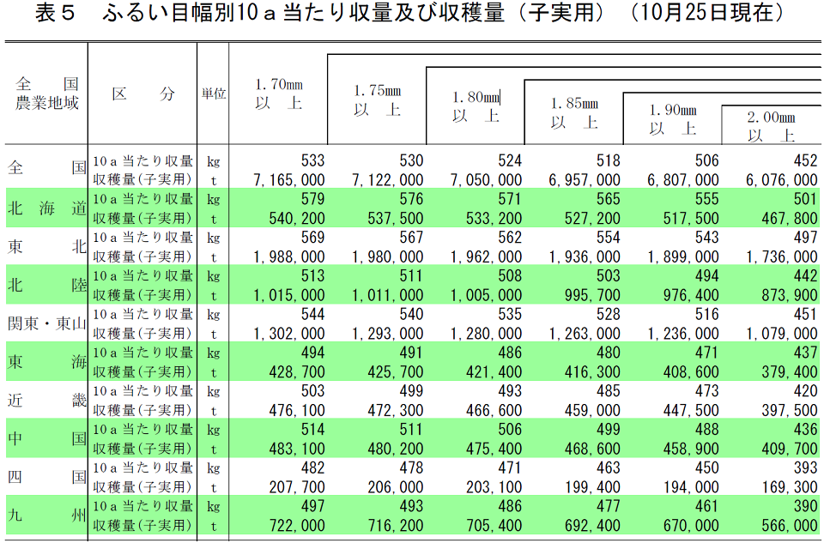Click the 近畿 harvest value 476,100
This screenshot has height=543, width=824.
(297, 410)
